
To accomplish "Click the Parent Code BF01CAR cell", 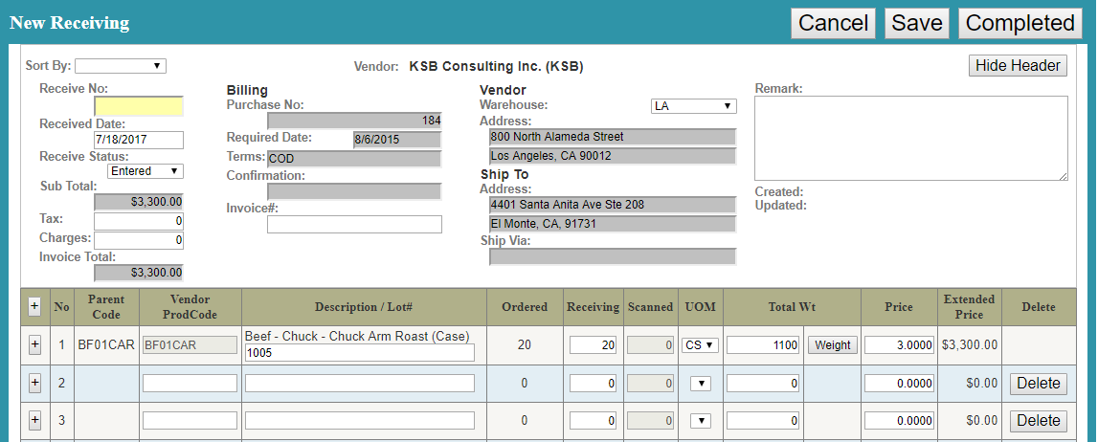I will pos(105,344).
